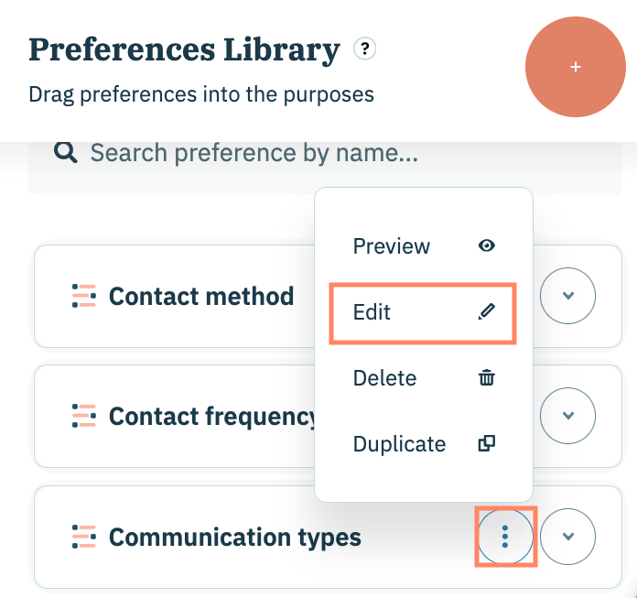The image size is (637, 598).
Task: Select Preview from the context menu
Action: pos(392,246)
